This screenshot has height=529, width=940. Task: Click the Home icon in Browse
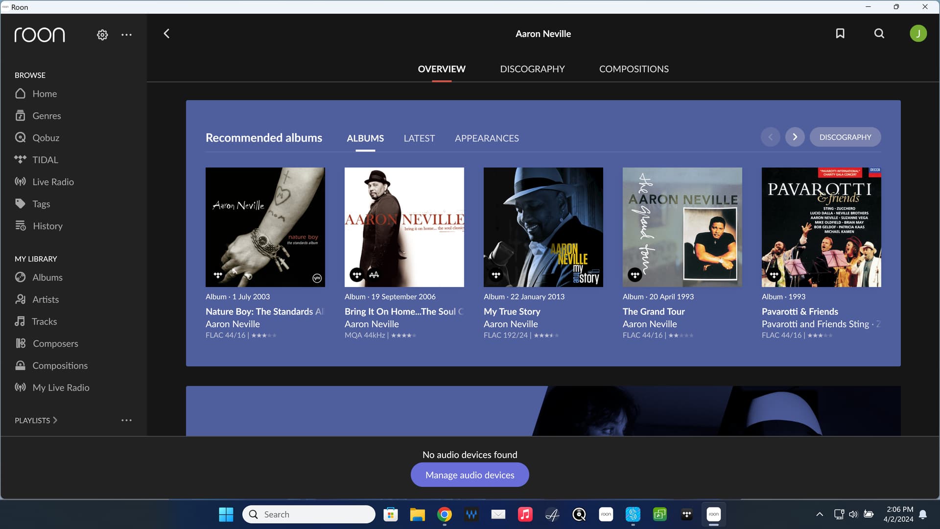20,93
